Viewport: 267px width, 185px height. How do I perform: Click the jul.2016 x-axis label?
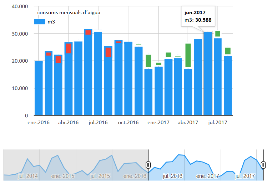point(98,122)
